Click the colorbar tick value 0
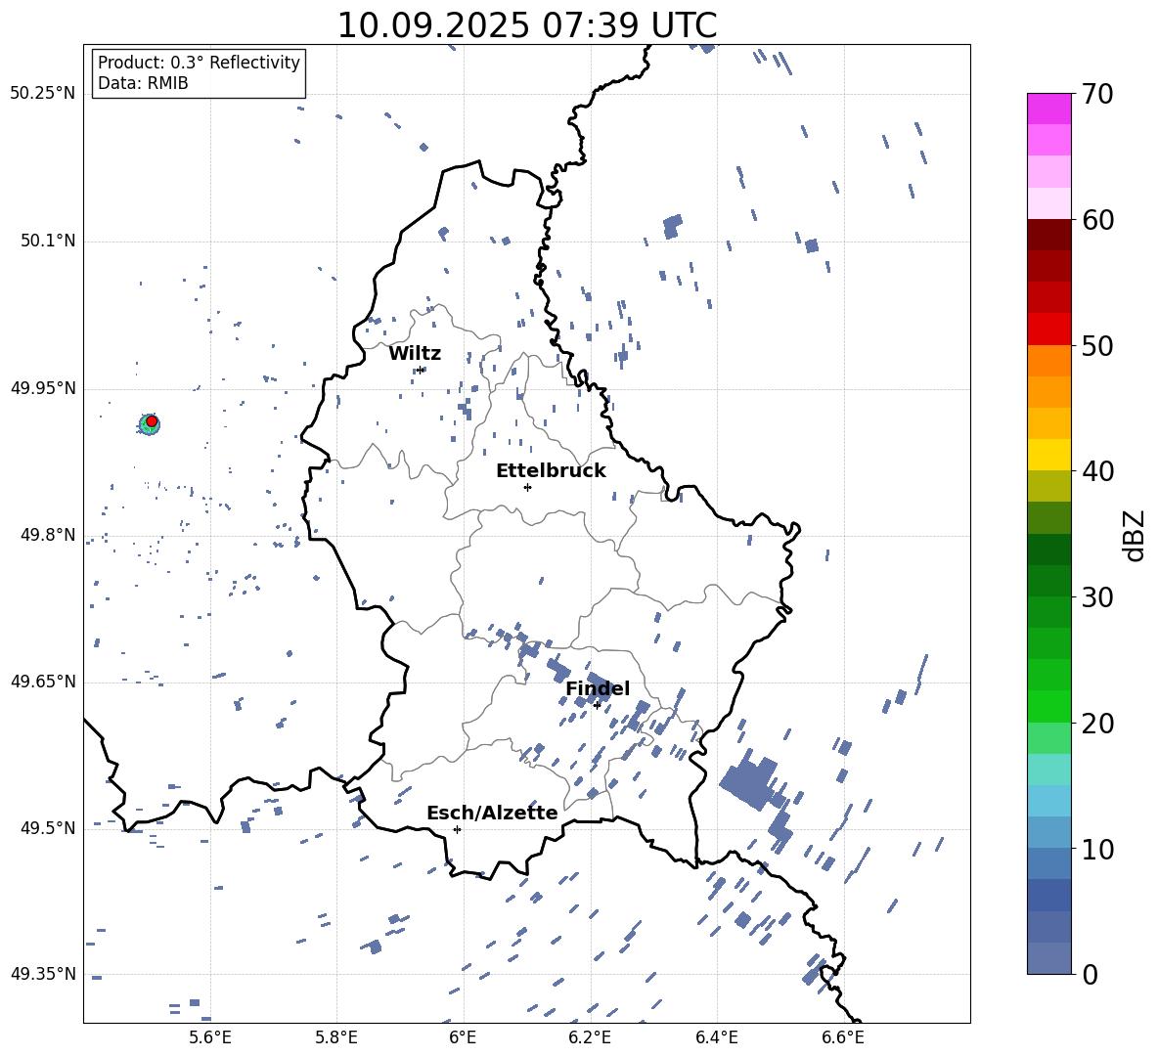 click(1091, 975)
